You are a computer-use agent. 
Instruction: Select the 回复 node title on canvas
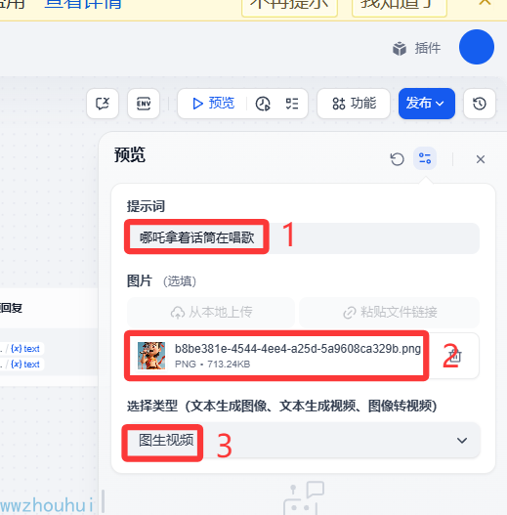tap(12, 308)
